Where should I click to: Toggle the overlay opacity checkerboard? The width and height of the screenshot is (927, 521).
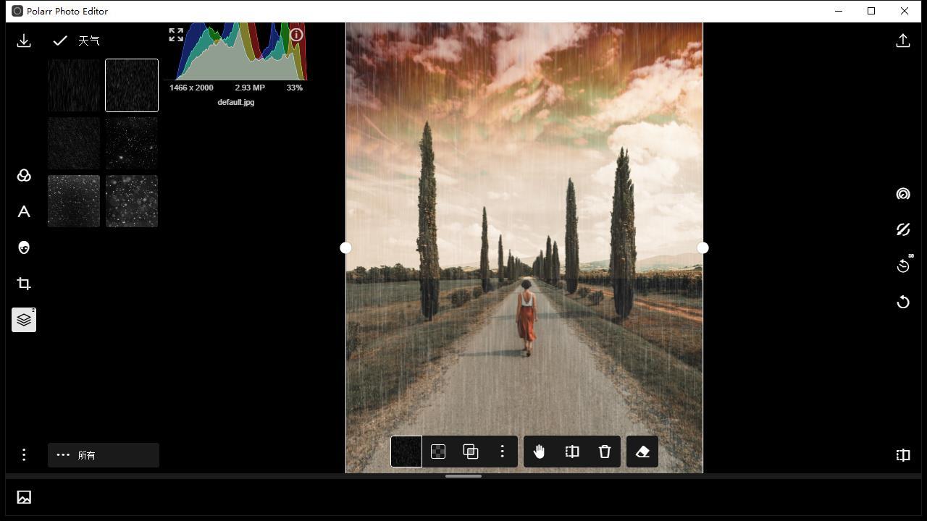pyautogui.click(x=438, y=452)
